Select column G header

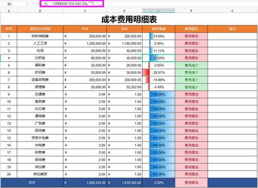[x=232, y=11]
